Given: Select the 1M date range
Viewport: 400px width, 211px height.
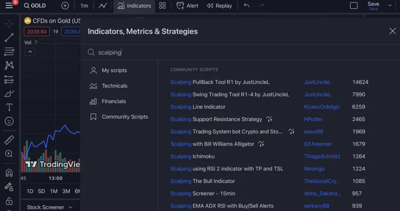Looking at the screenshot, I should (54, 191).
